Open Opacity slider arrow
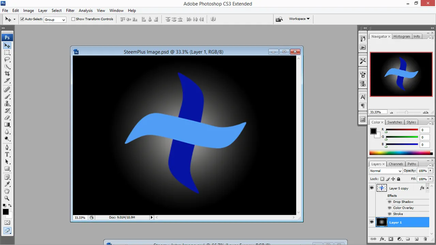This screenshot has height=245, width=436. [431, 171]
